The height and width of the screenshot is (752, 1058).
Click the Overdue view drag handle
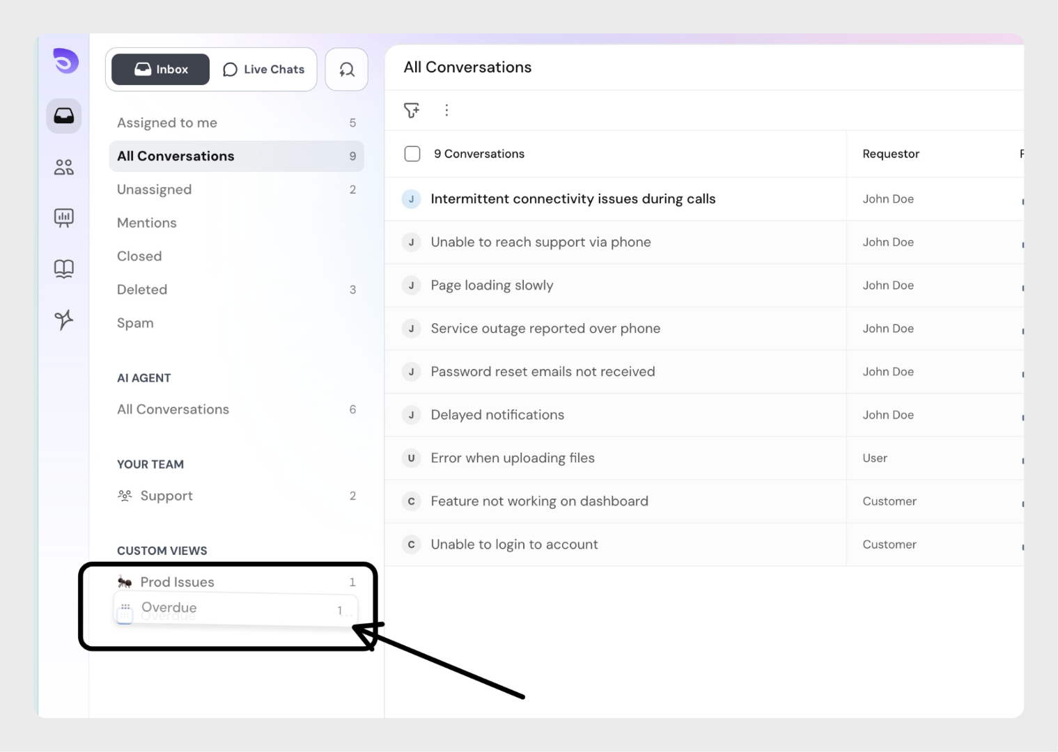pos(125,607)
